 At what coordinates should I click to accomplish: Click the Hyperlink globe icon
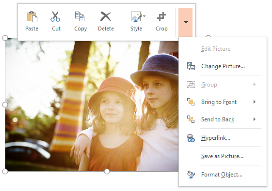[x=191, y=138]
